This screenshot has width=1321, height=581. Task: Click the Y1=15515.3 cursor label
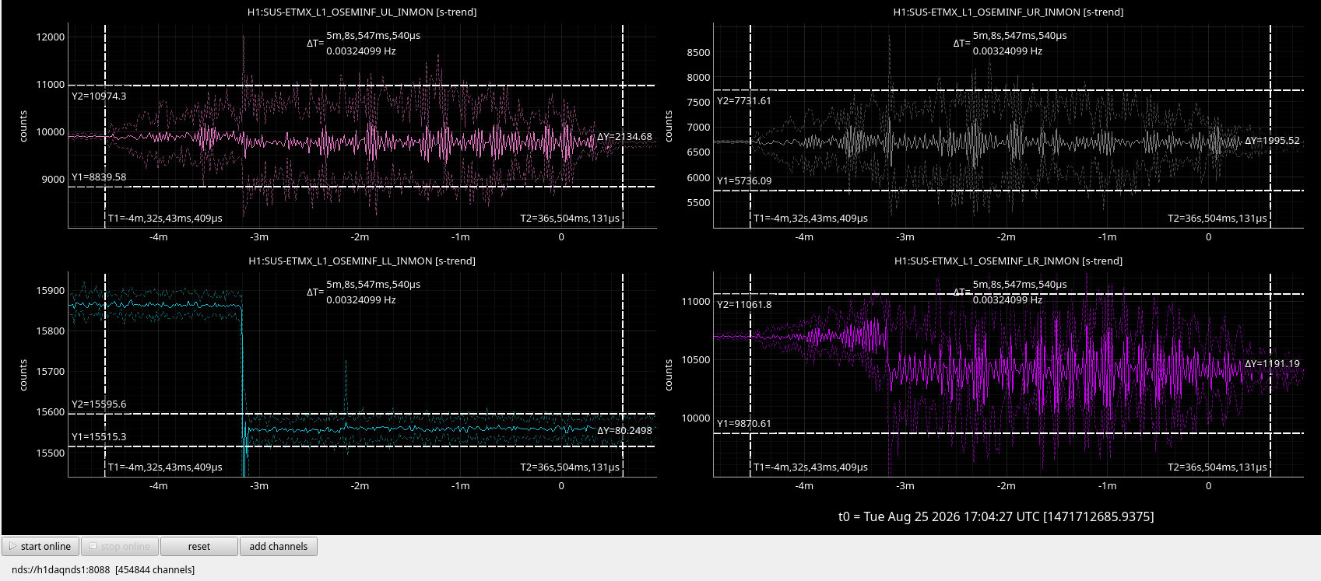(99, 436)
